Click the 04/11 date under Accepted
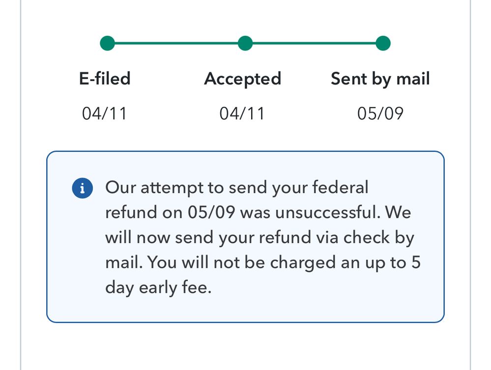 (242, 114)
